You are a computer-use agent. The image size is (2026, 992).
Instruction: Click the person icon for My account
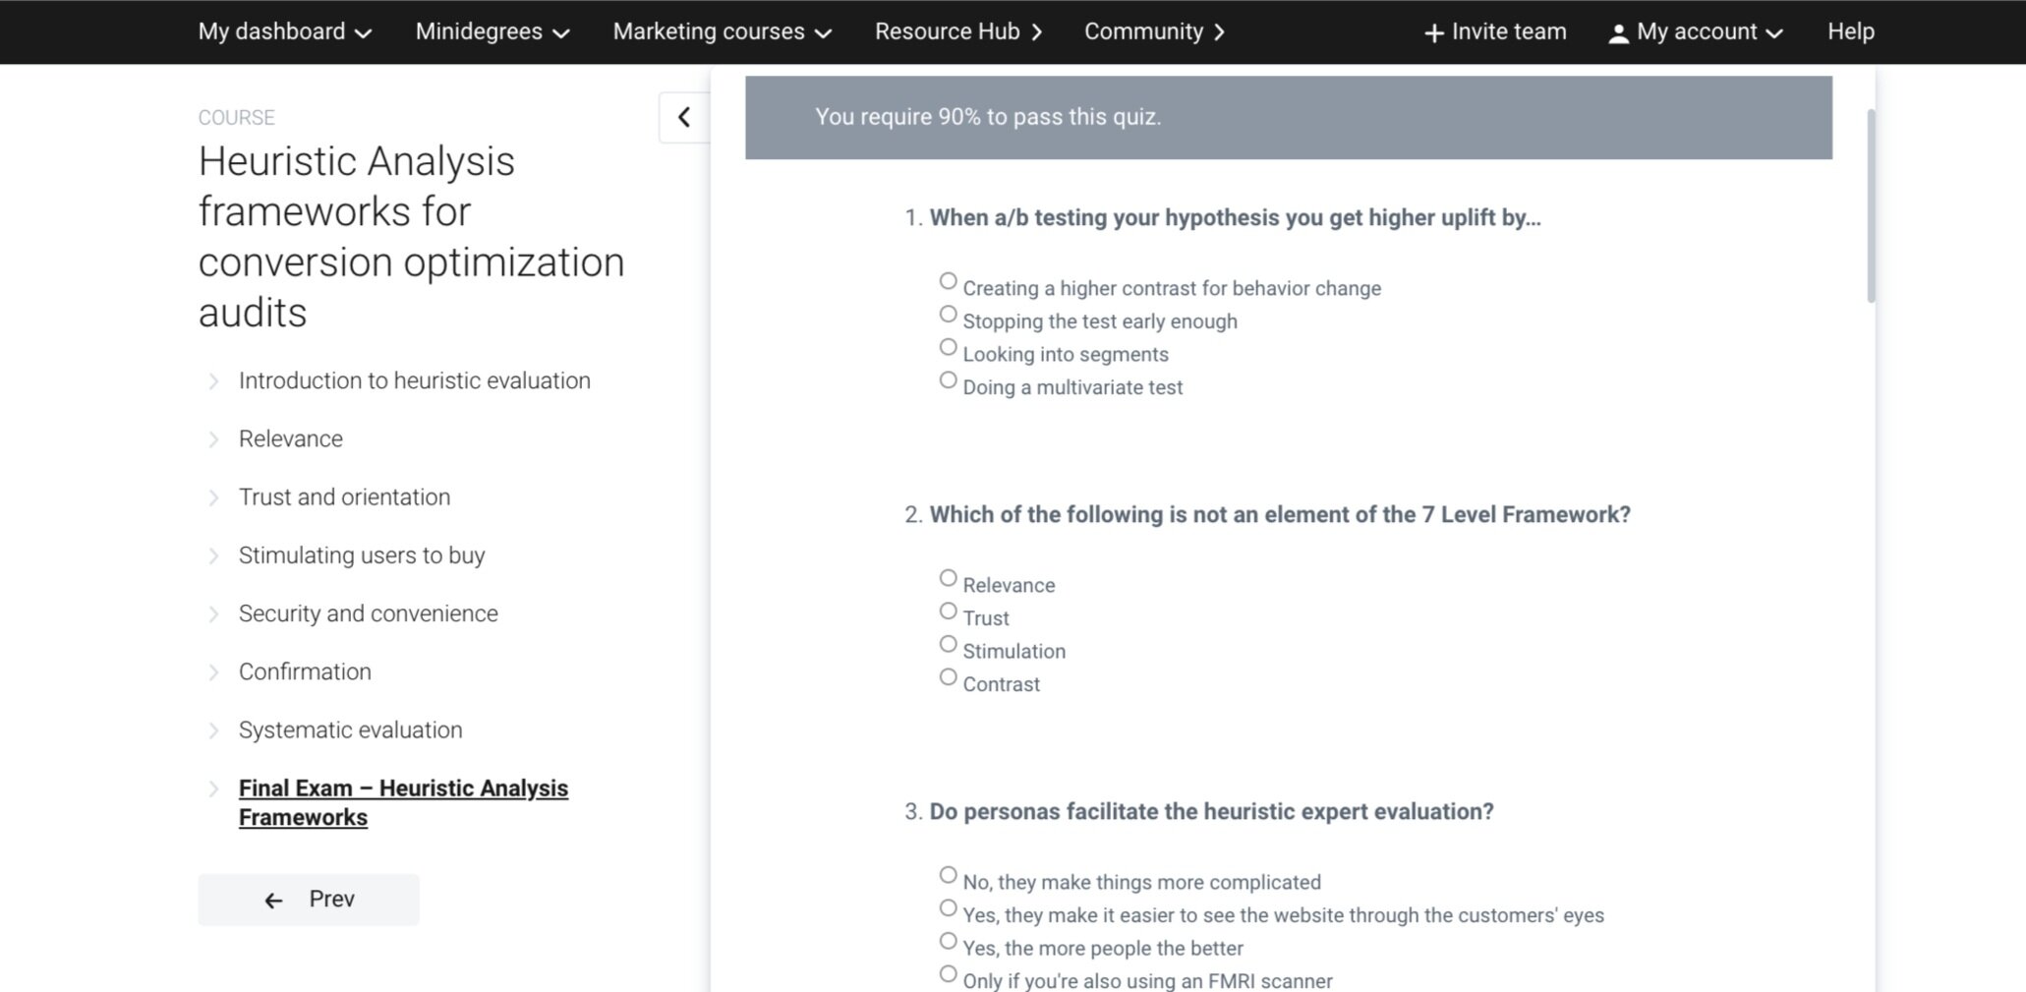pos(1617,33)
